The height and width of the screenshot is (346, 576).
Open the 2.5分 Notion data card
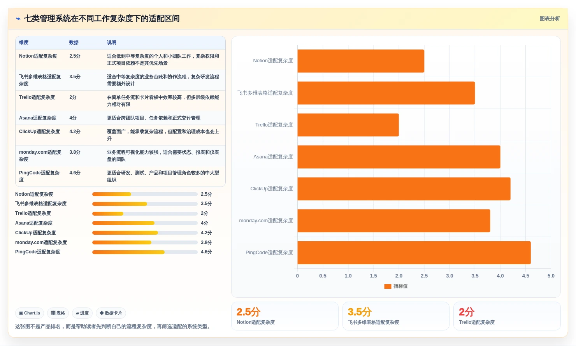click(285, 316)
